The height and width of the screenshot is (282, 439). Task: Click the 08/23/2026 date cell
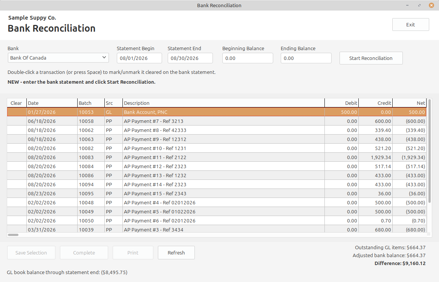pyautogui.click(x=52, y=193)
